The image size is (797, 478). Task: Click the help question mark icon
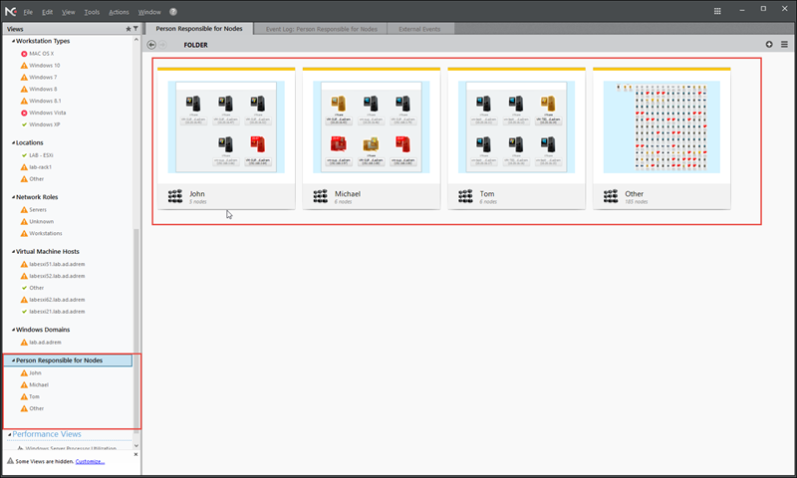(173, 11)
